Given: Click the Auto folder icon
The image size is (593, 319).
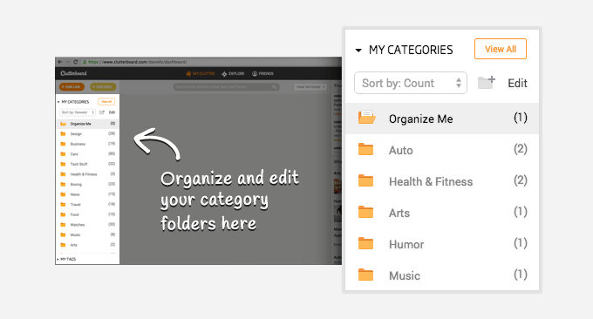Looking at the screenshot, I should click(x=365, y=149).
